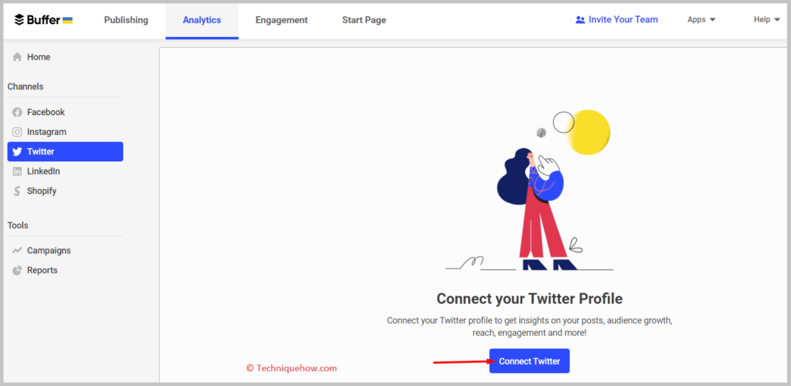Expand the Help dropdown arrow
The width and height of the screenshot is (791, 386).
click(x=777, y=19)
